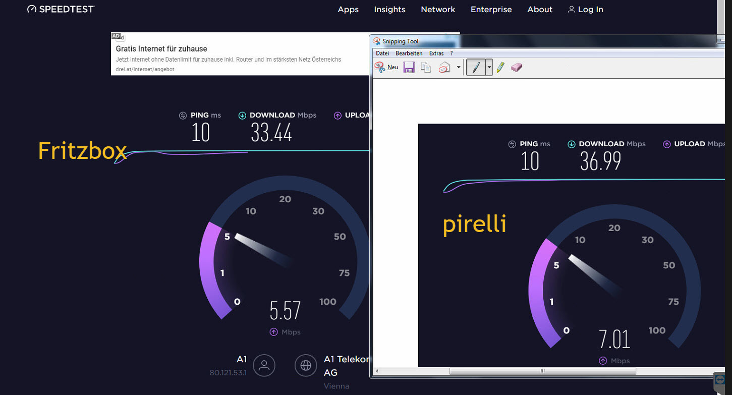The width and height of the screenshot is (732, 395).
Task: Click the globe server icon
Action: click(x=306, y=365)
